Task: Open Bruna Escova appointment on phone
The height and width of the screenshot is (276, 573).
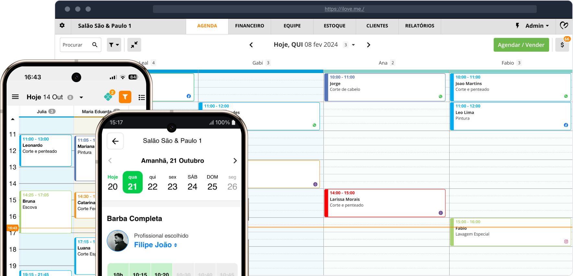Action: pyautogui.click(x=46, y=212)
